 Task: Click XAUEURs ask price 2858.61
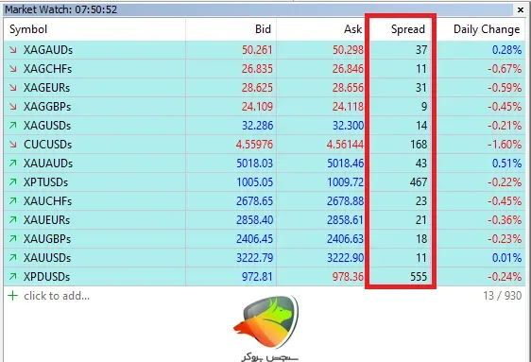pos(345,220)
